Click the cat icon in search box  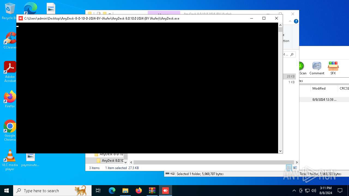81,190
